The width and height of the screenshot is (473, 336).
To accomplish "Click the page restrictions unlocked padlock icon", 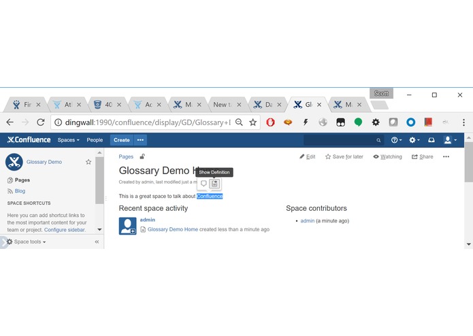I will coord(142,156).
